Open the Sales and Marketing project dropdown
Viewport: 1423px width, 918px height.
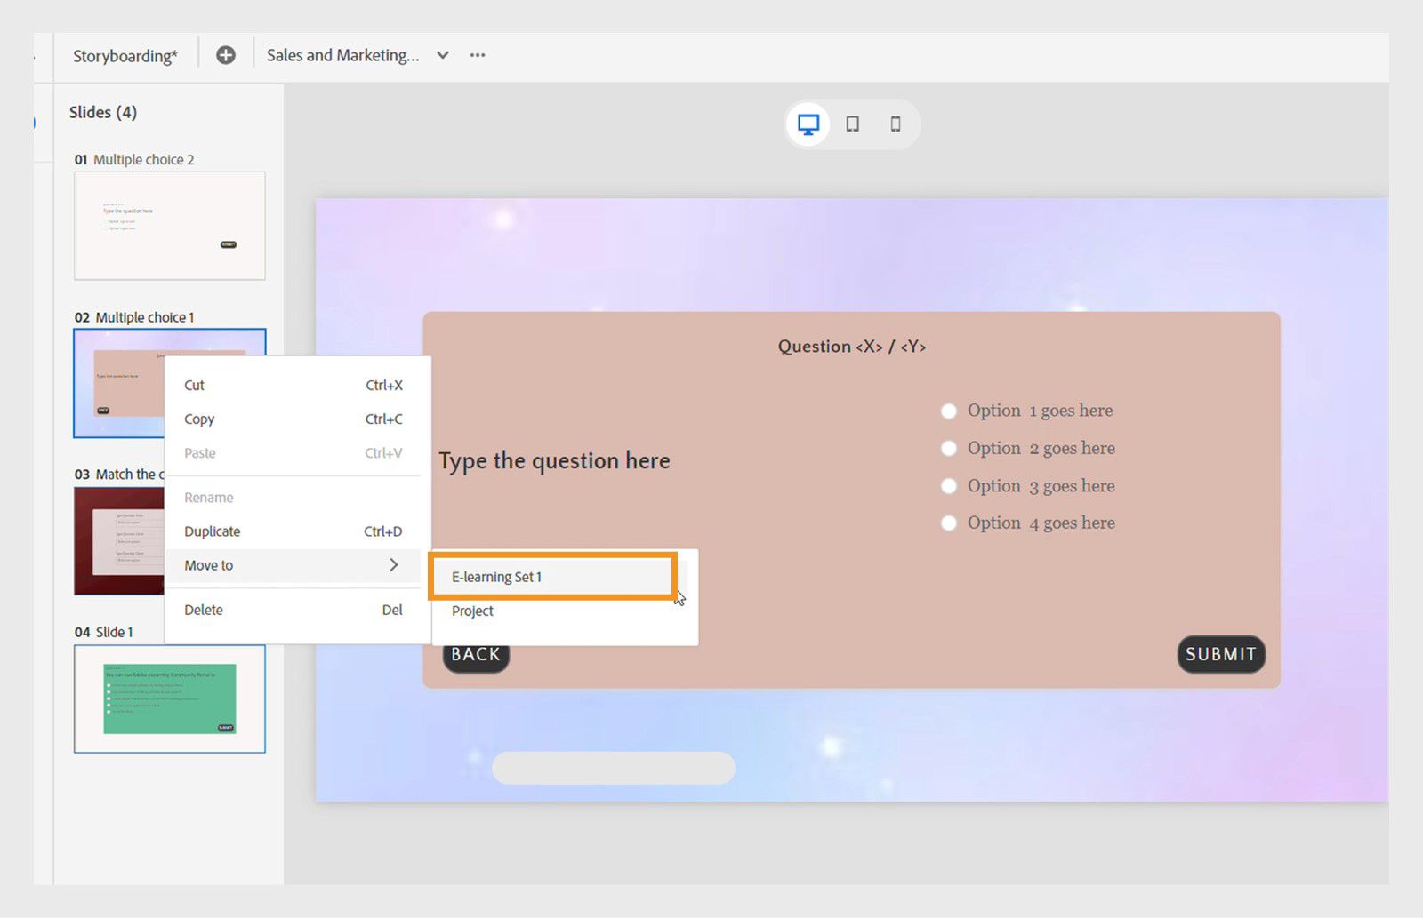pyautogui.click(x=442, y=54)
